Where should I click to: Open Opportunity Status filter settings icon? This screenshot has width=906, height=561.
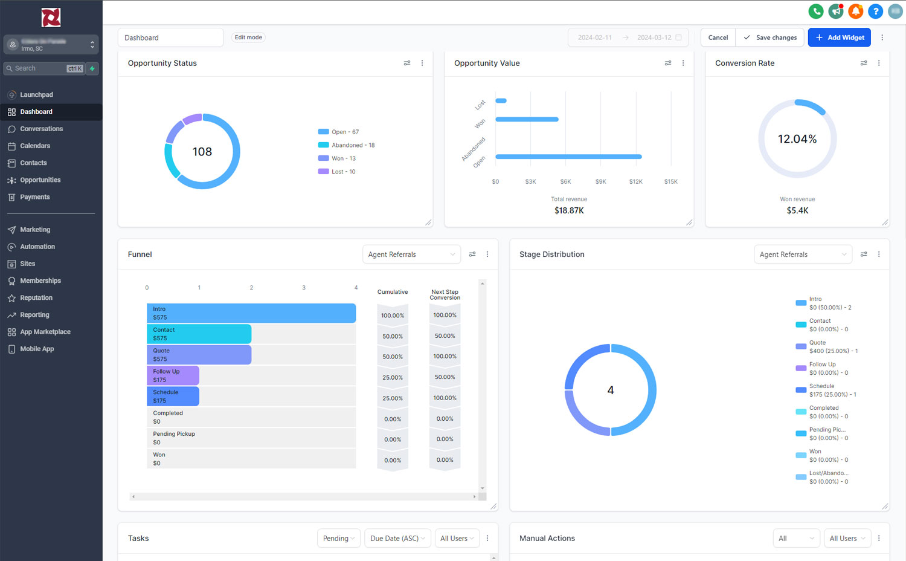pos(407,63)
